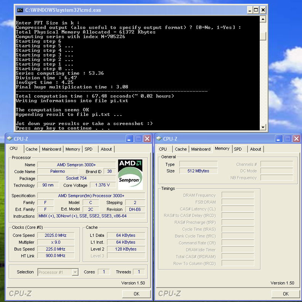302x302 pixels.
Task: Click the L1 Data value '64 KBytes'
Action: [x=126, y=235]
